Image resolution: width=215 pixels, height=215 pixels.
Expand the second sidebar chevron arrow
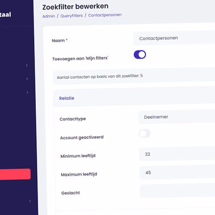pyautogui.click(x=27, y=79)
